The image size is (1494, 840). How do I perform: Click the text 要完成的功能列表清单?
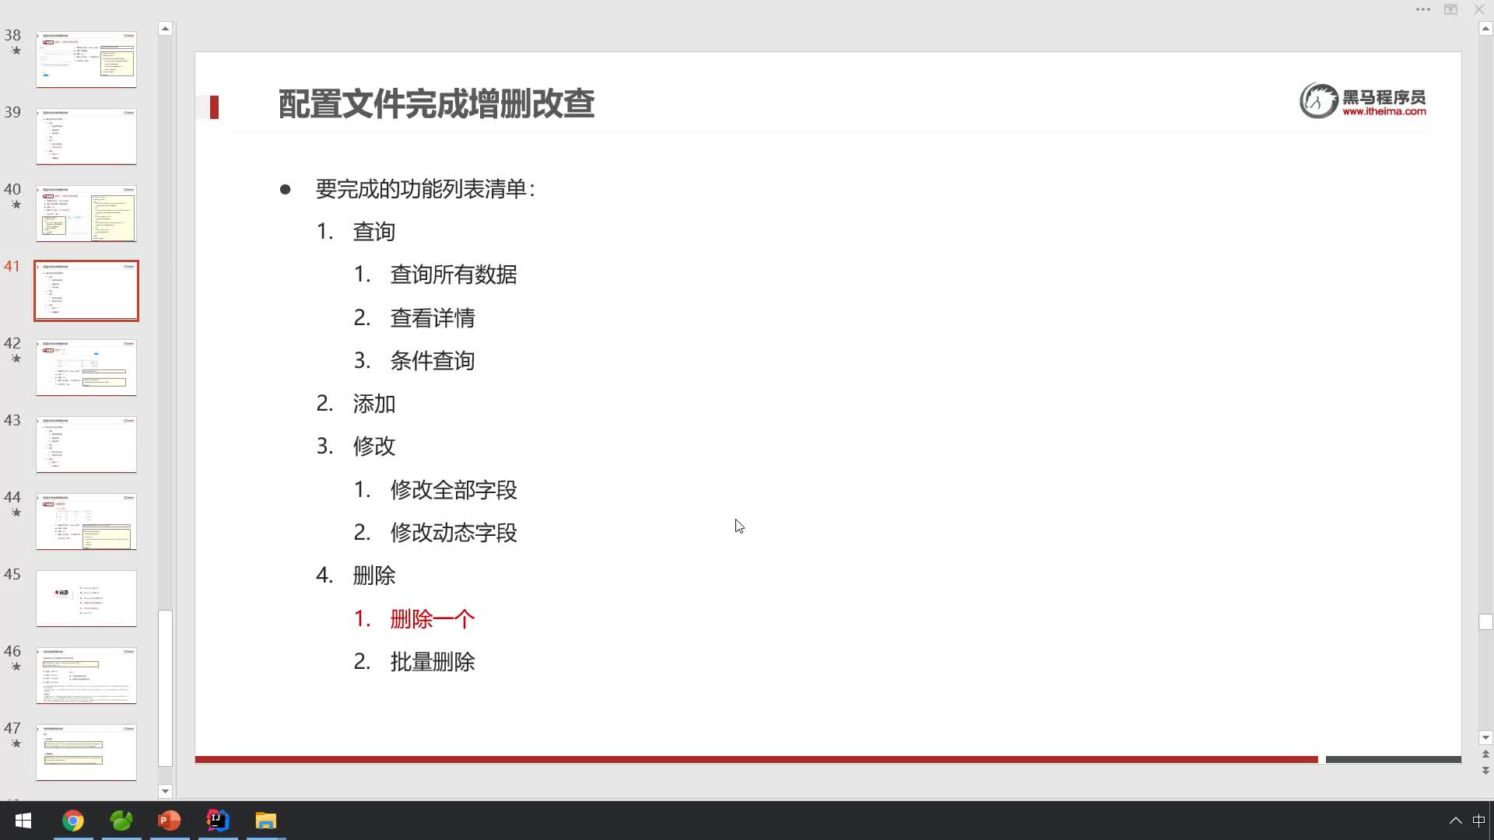pos(426,189)
